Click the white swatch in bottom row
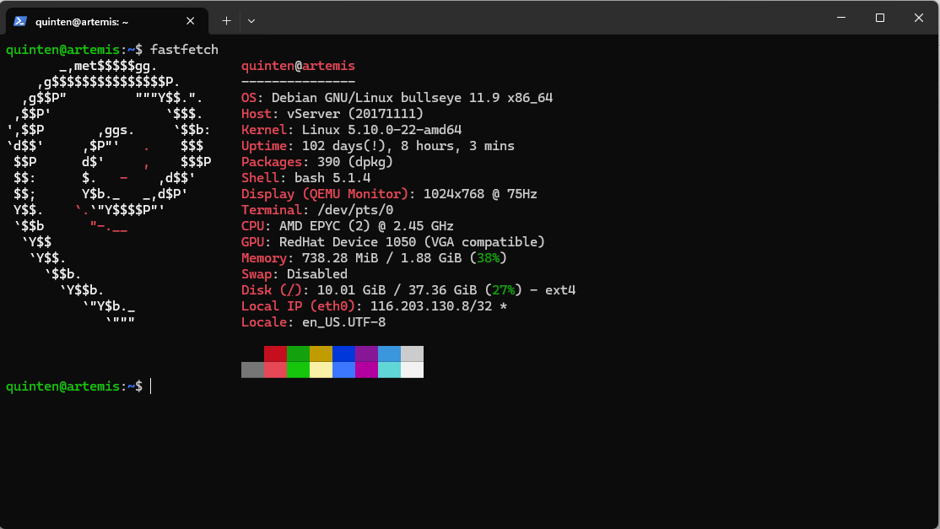 tap(412, 370)
